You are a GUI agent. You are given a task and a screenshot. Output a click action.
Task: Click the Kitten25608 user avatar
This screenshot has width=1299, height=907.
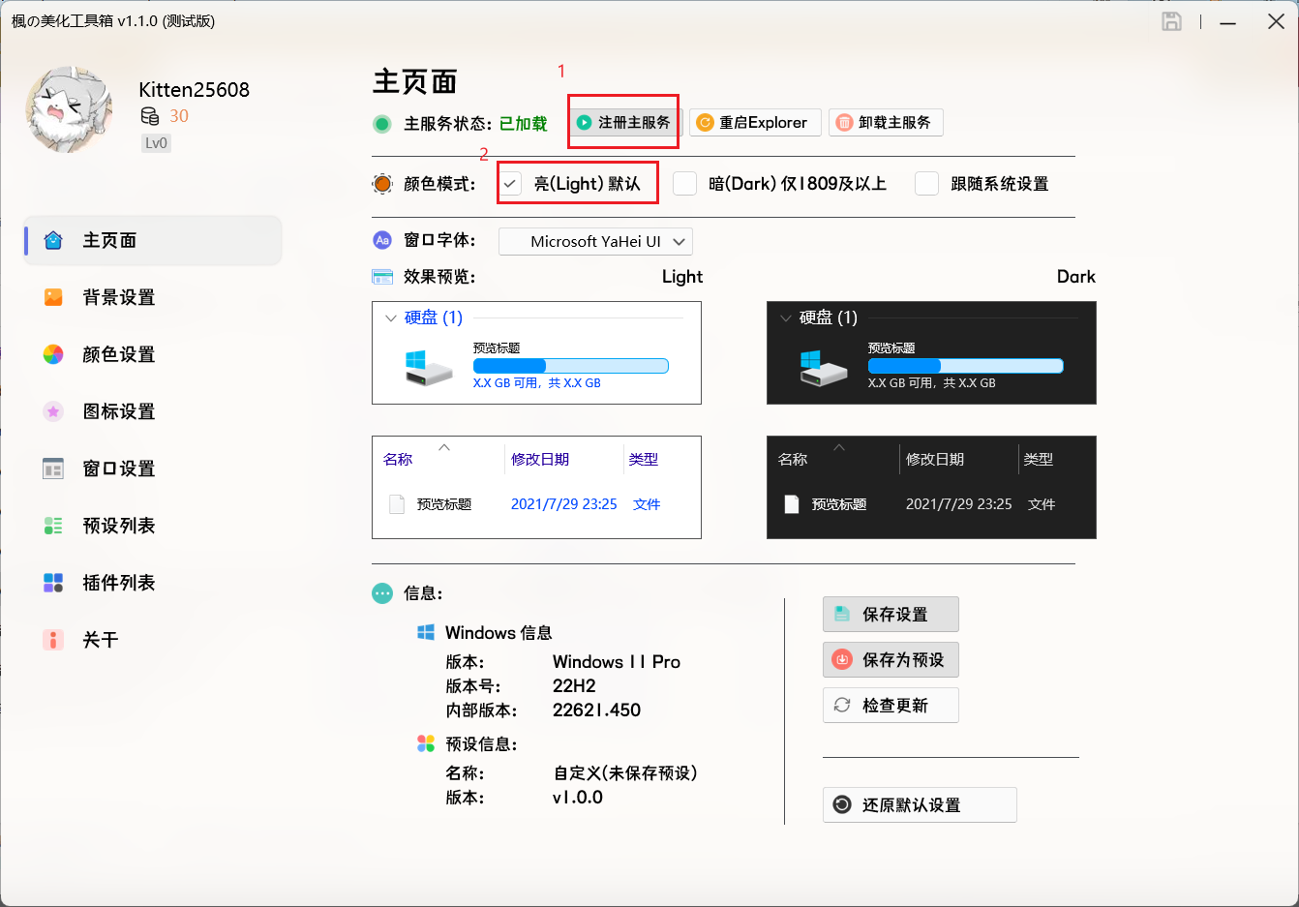70,109
